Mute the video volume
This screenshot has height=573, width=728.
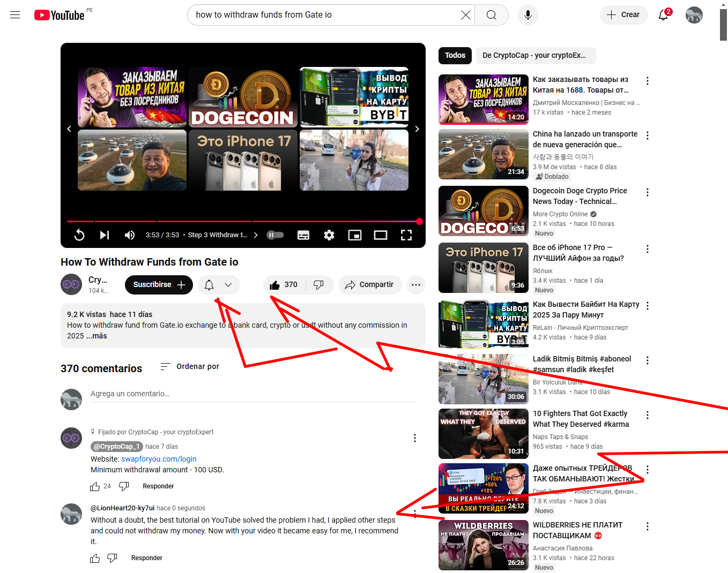(x=130, y=235)
